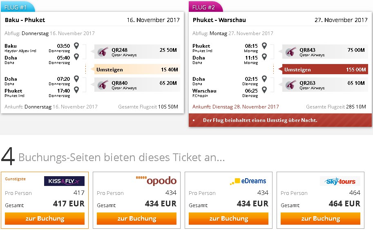Click the eDreams logo
The width and height of the screenshot is (373, 230).
coord(248,181)
